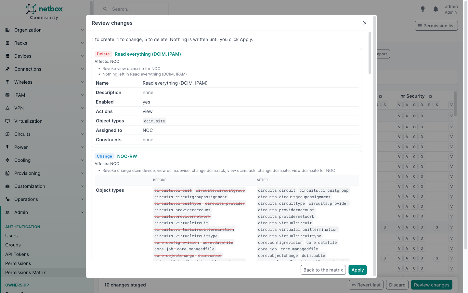Click the Provisioning icon in sidebar
The width and height of the screenshot is (468, 293).
pos(7,173)
